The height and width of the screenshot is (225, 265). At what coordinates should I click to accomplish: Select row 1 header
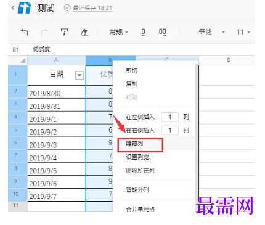(18, 75)
